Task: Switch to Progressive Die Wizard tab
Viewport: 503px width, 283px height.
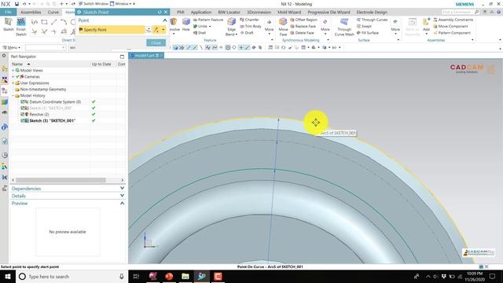Action: tap(329, 12)
